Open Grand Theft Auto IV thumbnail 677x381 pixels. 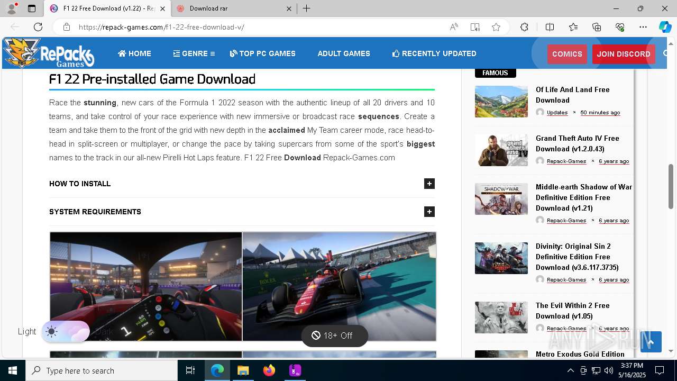[x=501, y=150]
